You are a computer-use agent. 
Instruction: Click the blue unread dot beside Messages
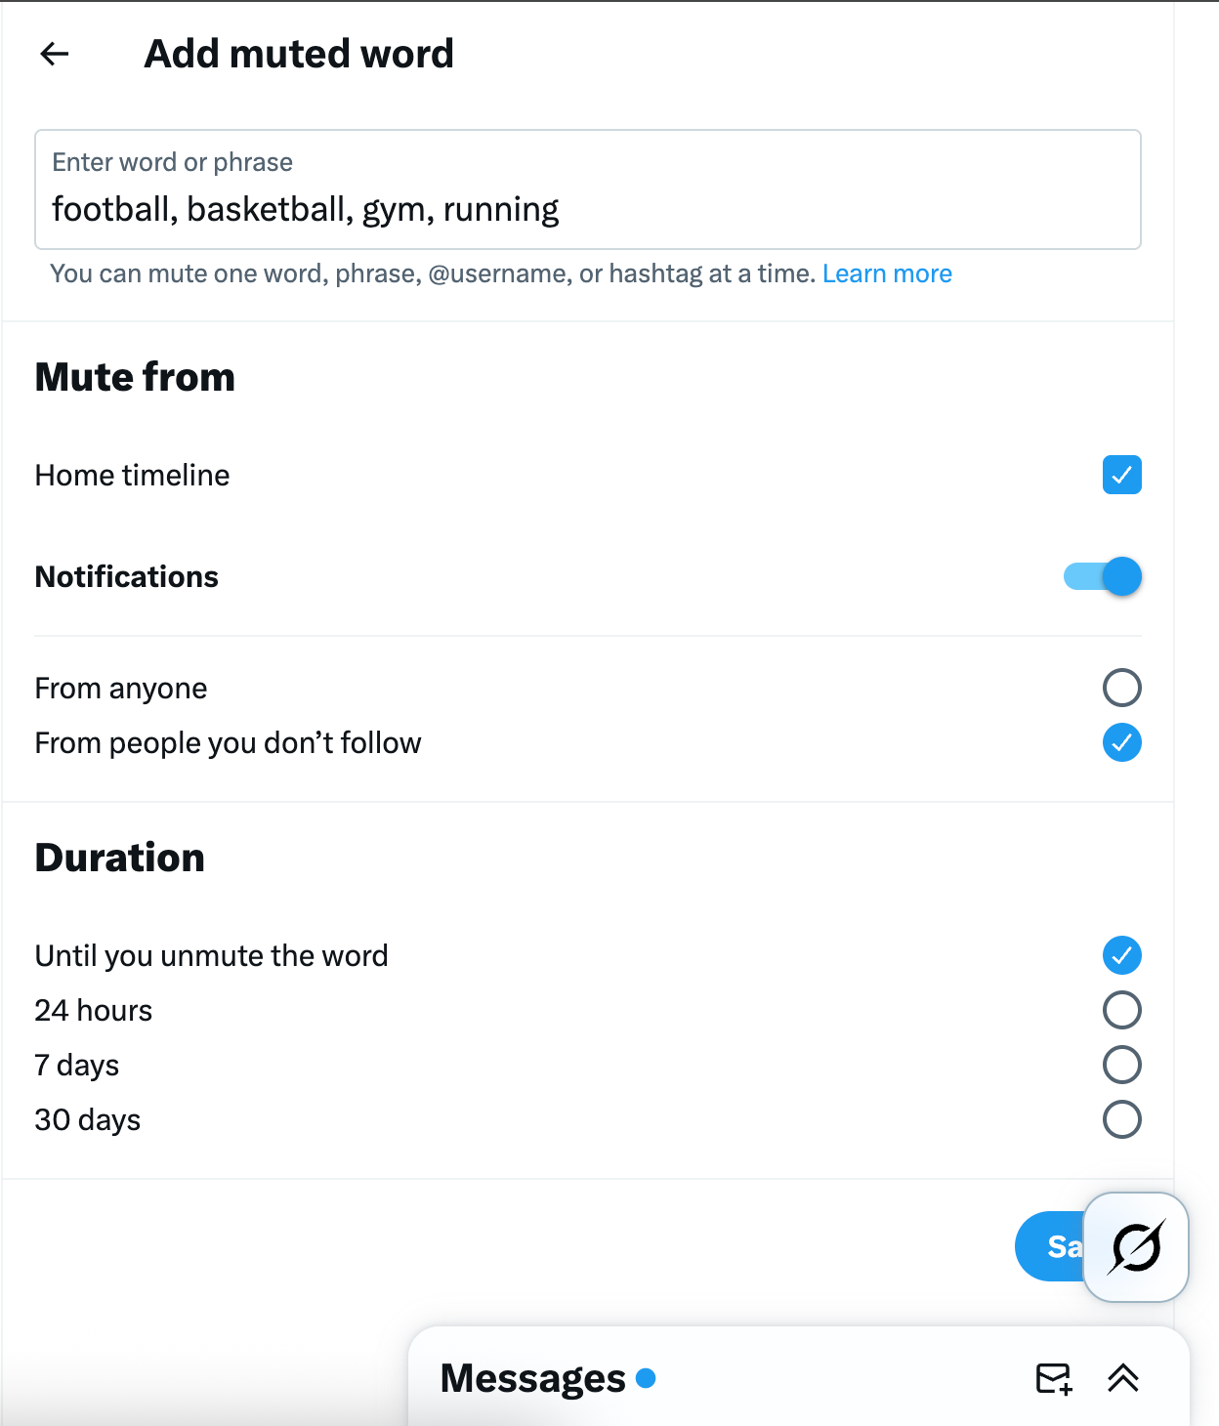(x=645, y=1378)
